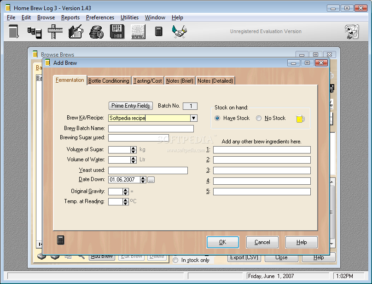Screen dimensions: 372x284
Task: Click Close button in Browse Brews window
Action: coord(281,258)
